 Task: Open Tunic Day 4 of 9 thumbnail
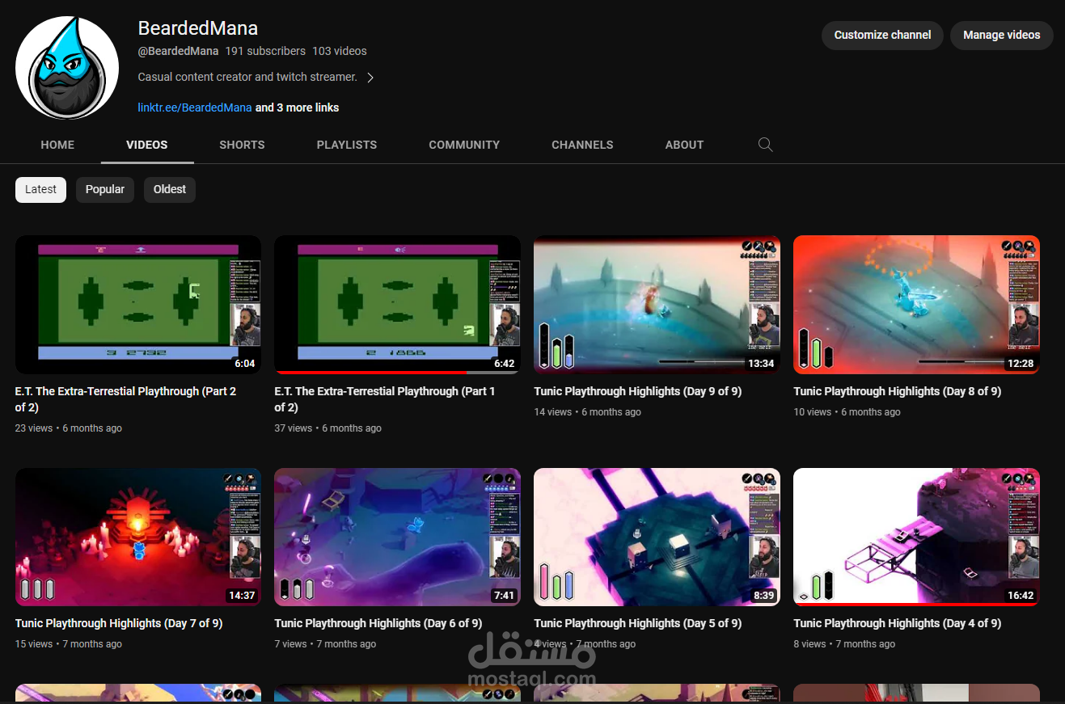(916, 537)
